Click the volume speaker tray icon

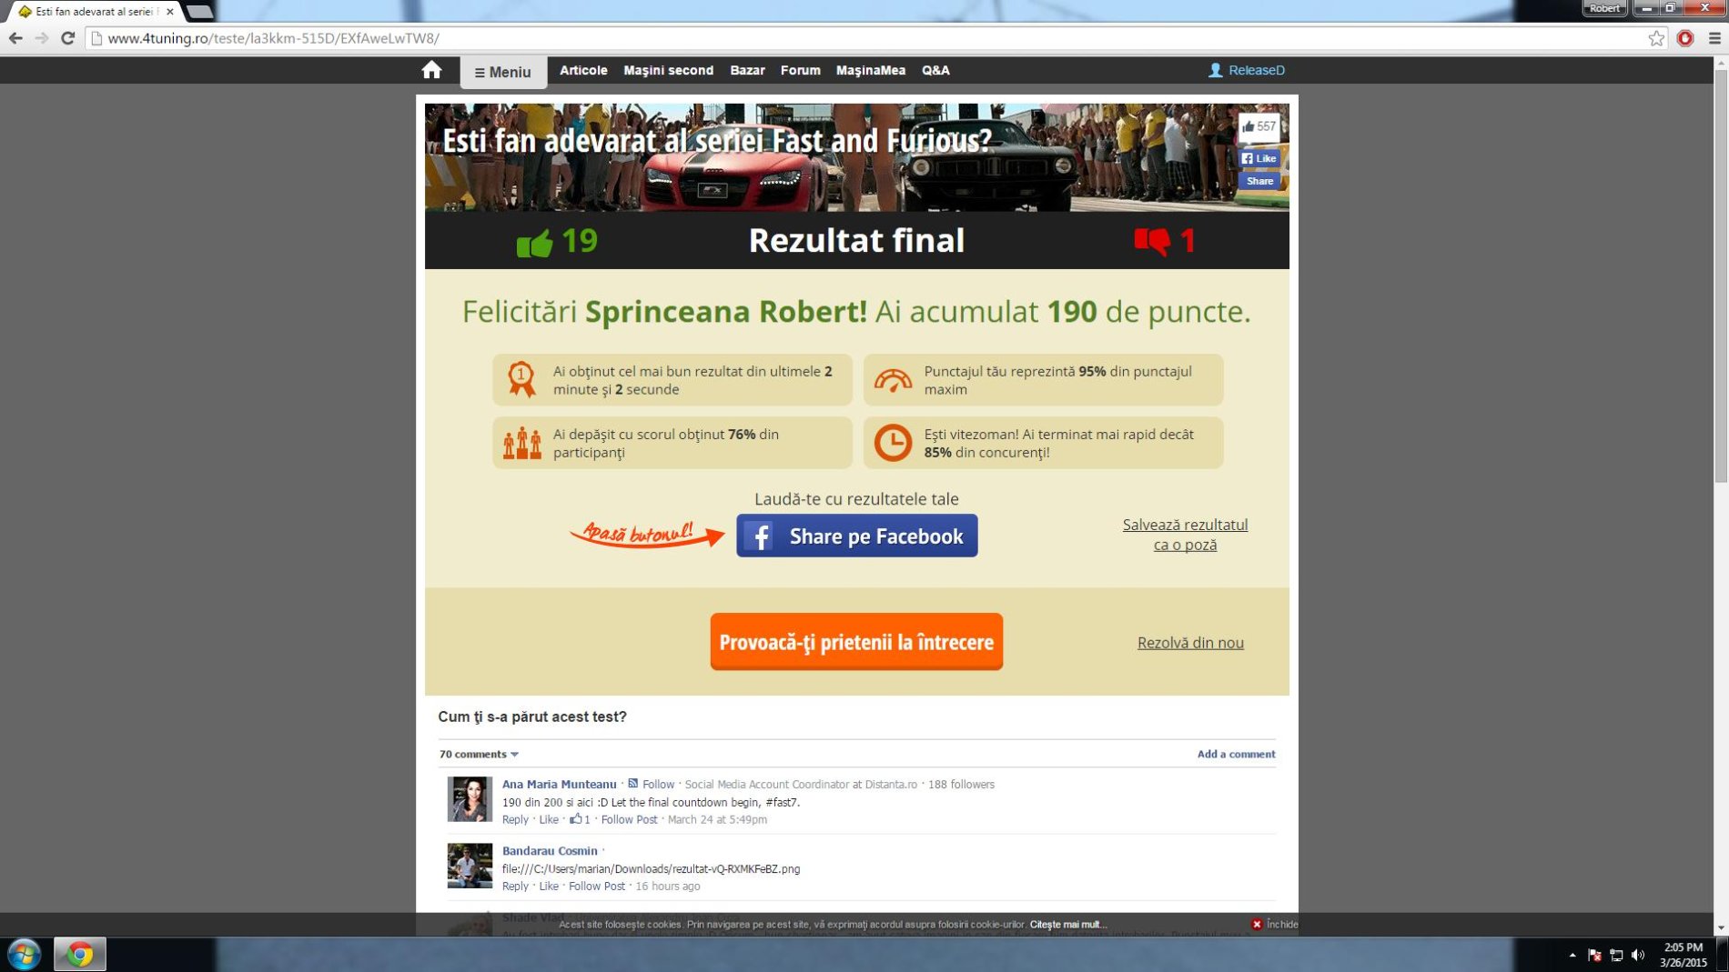pyautogui.click(x=1638, y=955)
